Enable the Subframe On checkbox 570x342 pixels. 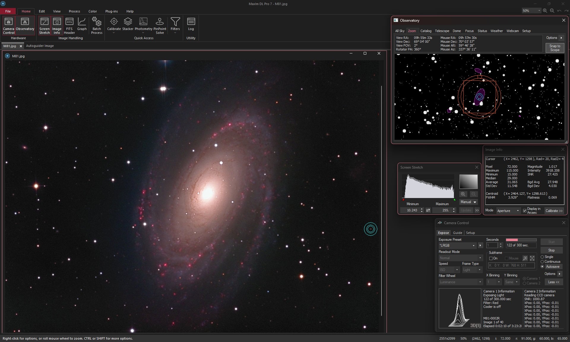coord(491,258)
